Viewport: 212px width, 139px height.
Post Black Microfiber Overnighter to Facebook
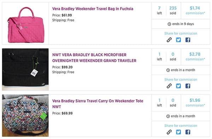tap(188, 86)
